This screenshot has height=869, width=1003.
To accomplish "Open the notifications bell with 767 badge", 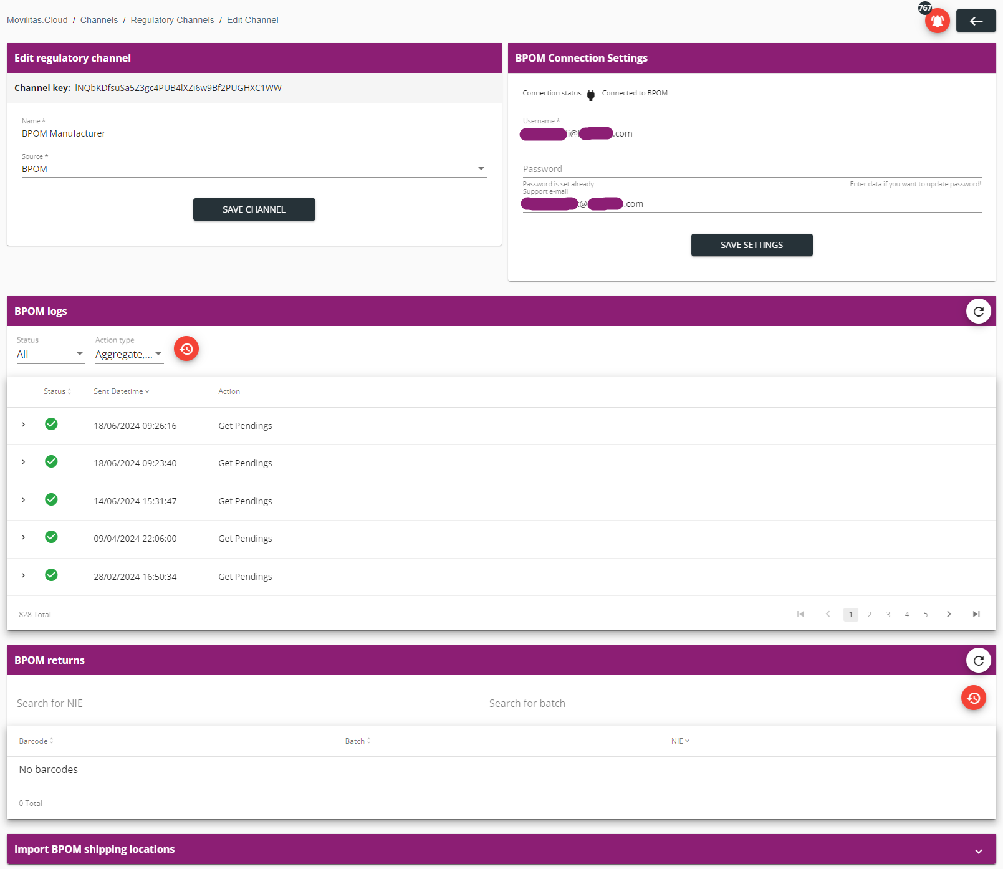I will point(937,21).
